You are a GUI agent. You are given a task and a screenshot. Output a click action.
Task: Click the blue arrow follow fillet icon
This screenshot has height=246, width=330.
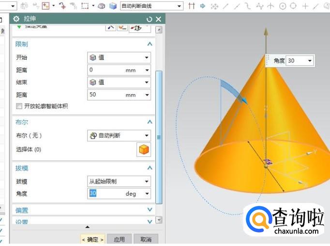(x=203, y=6)
